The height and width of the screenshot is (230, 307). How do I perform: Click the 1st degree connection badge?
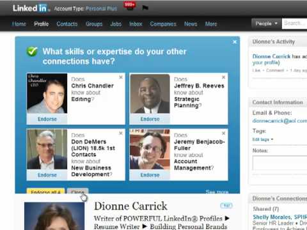coord(226,206)
